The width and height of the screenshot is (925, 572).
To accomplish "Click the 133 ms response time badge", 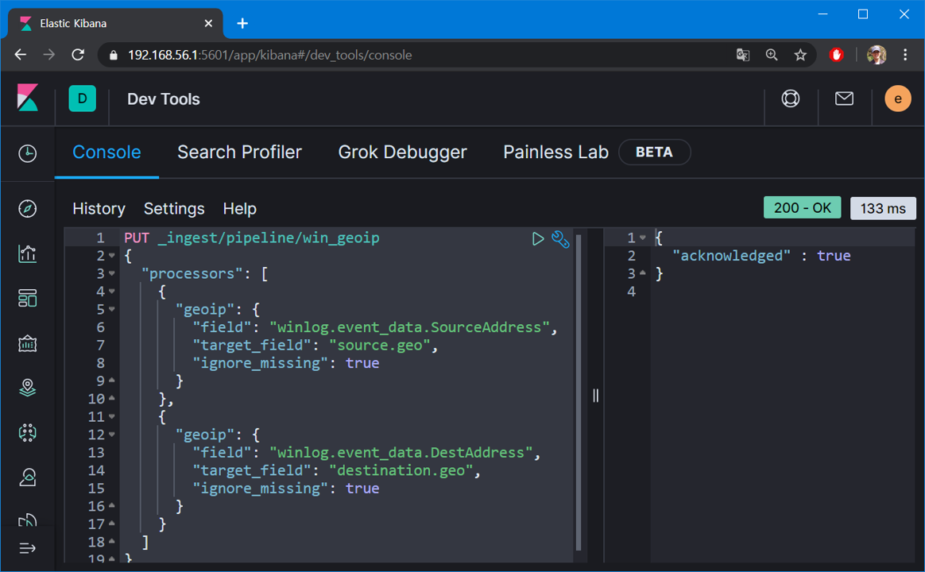I will point(883,208).
